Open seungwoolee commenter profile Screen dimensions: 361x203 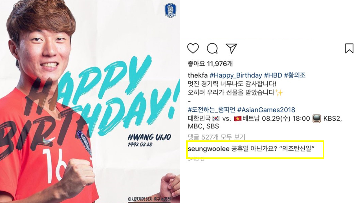point(208,149)
